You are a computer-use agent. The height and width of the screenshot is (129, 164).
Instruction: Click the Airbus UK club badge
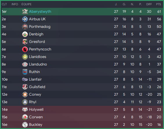pos(25,19)
